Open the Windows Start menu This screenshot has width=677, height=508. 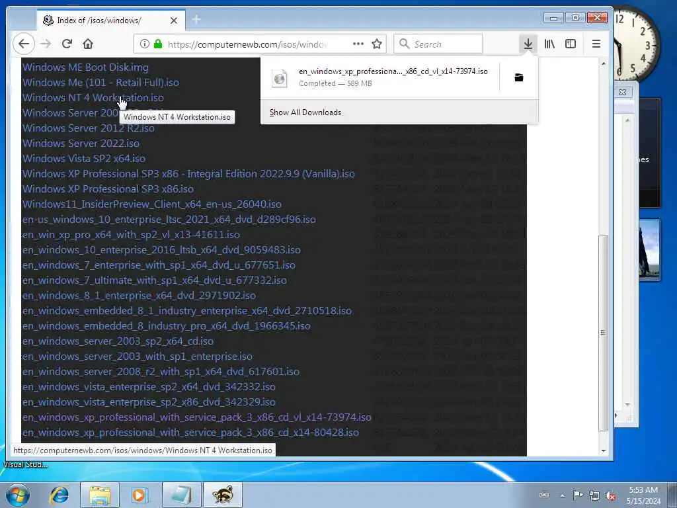(x=17, y=495)
